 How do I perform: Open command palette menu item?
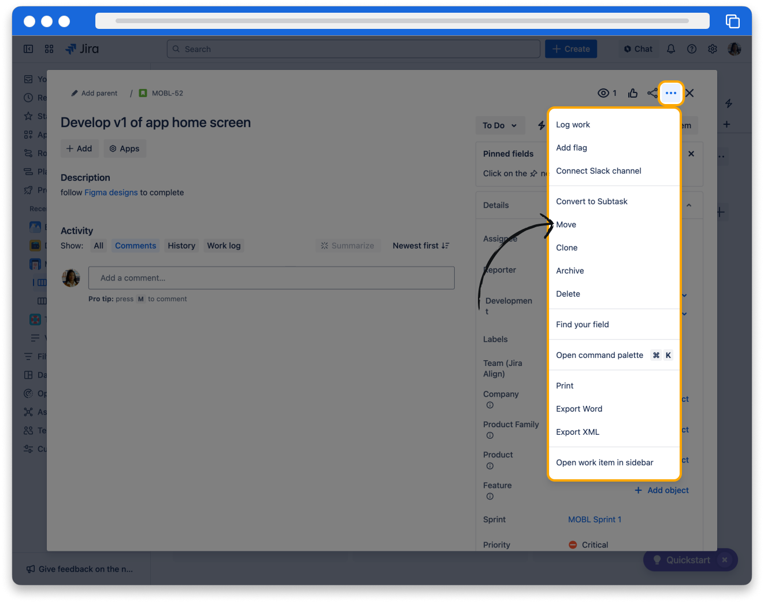point(614,356)
